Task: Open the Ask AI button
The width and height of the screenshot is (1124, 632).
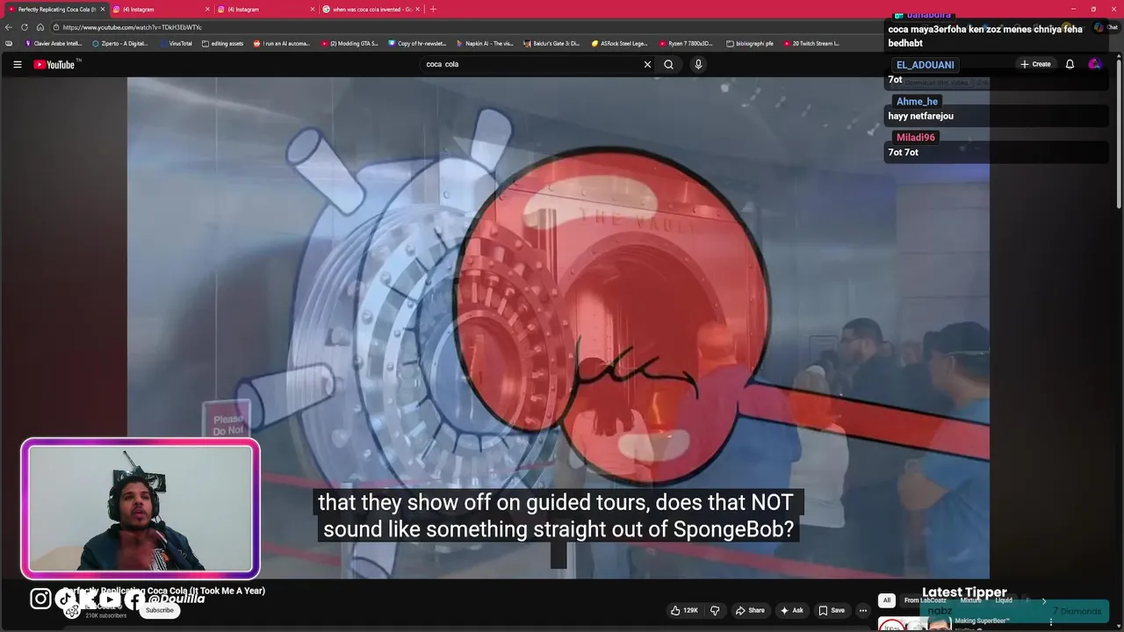Action: point(791,610)
